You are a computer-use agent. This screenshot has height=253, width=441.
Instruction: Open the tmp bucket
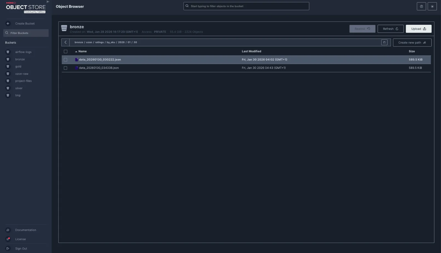pyautogui.click(x=18, y=95)
